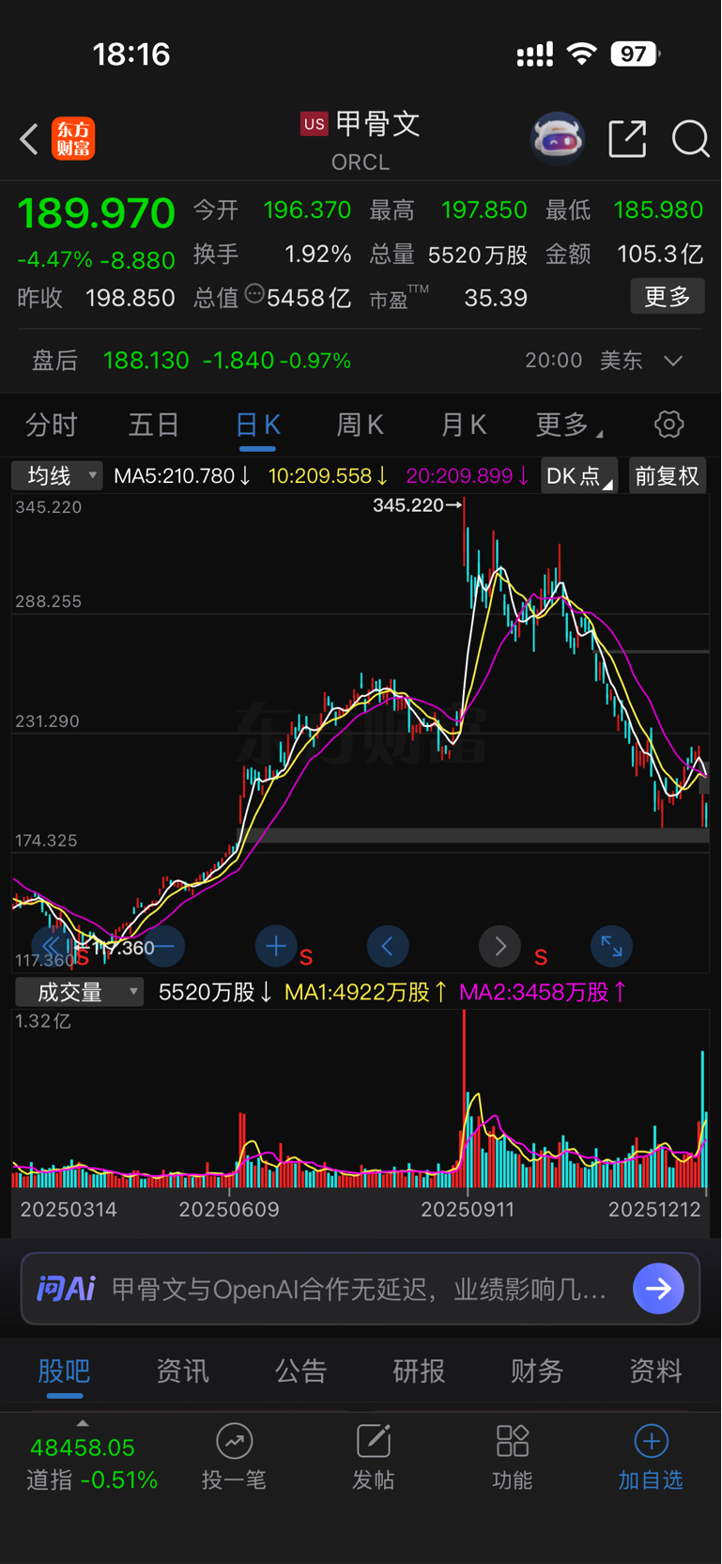
Task: Open the 股吧 tab
Action: 65,1371
